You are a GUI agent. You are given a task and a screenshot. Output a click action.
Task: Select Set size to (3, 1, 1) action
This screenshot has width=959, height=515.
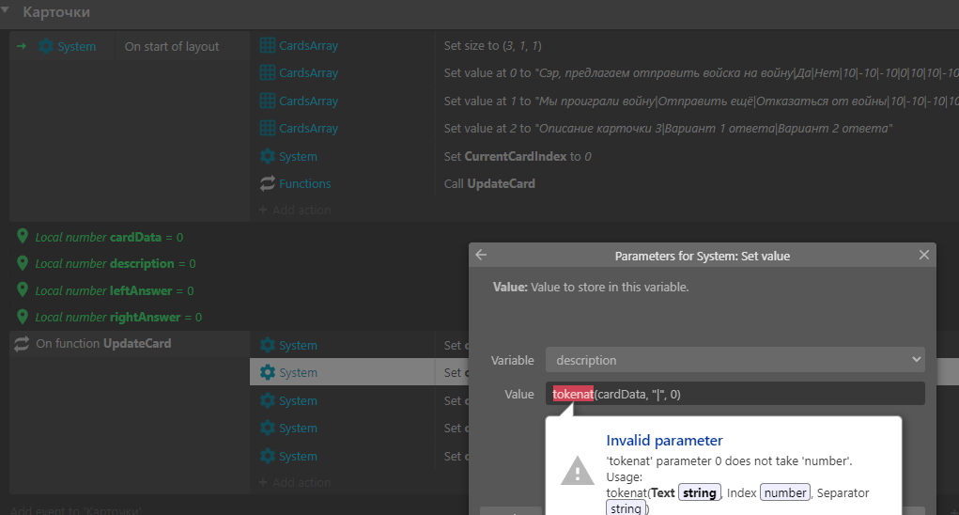click(493, 46)
